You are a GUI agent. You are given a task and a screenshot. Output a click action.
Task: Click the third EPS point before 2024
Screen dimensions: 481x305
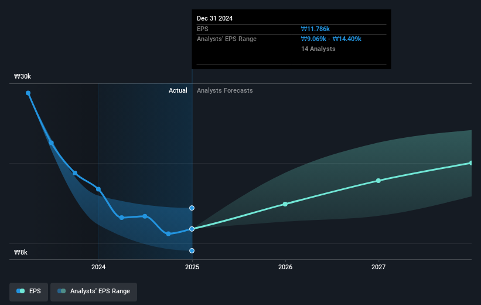point(75,173)
